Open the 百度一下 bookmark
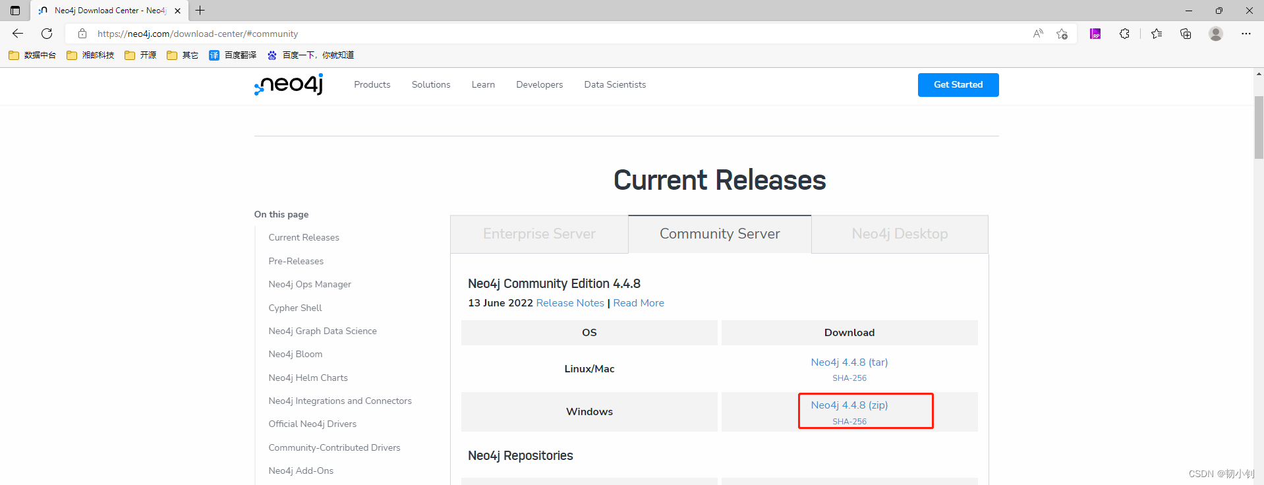The width and height of the screenshot is (1264, 485). [310, 55]
